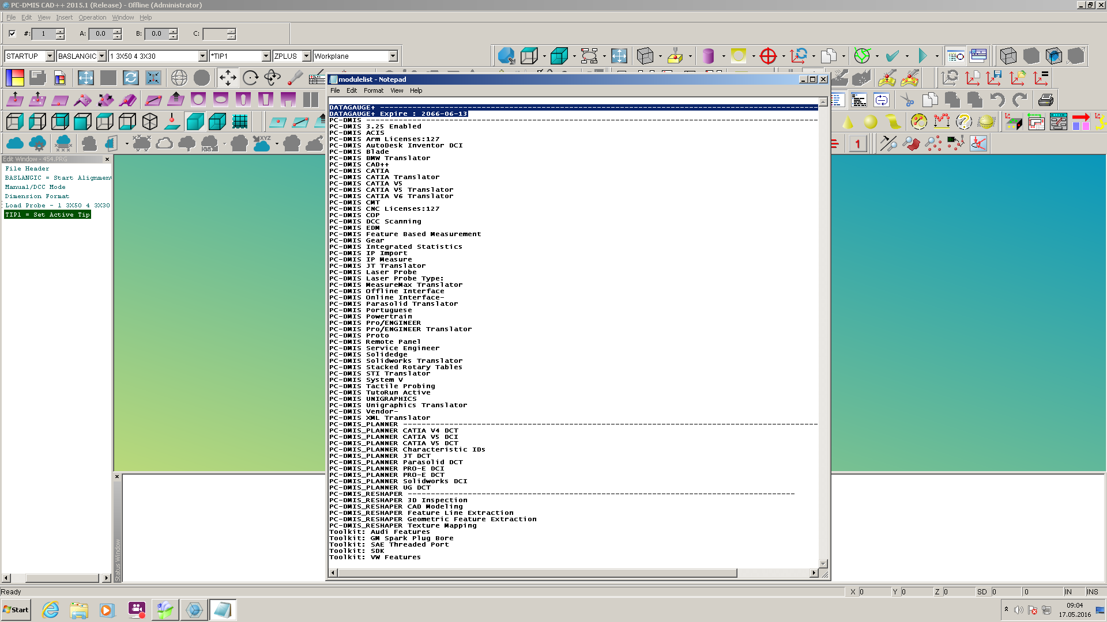Viewport: 1107px width, 622px height.
Task: Open the STARTUP view dropdown
Action: click(50, 56)
